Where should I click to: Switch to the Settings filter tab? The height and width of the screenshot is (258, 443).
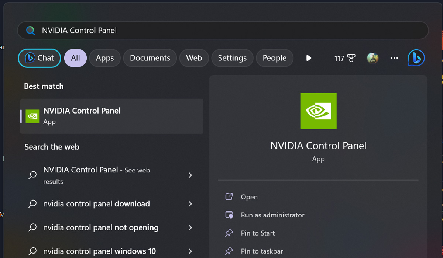tap(232, 58)
